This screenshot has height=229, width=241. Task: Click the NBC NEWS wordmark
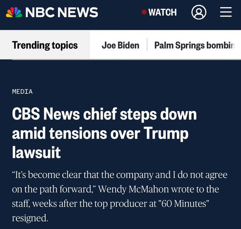pos(62,12)
